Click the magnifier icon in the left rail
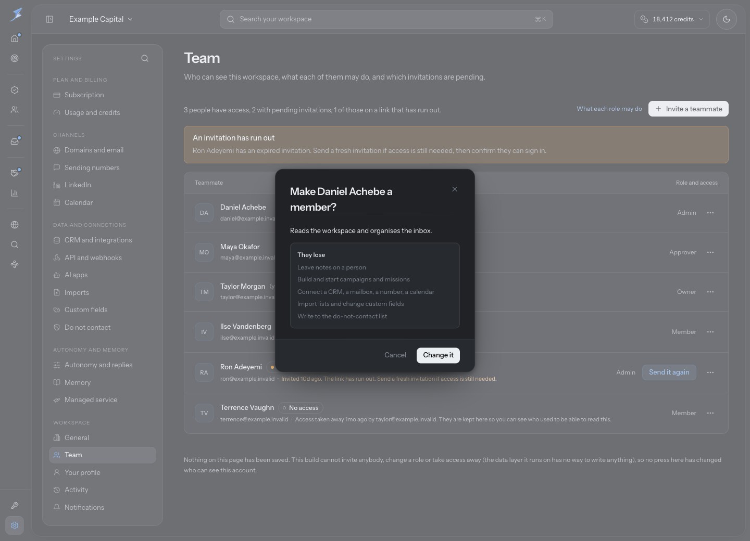Viewport: 750px width, 541px height. pyautogui.click(x=15, y=244)
